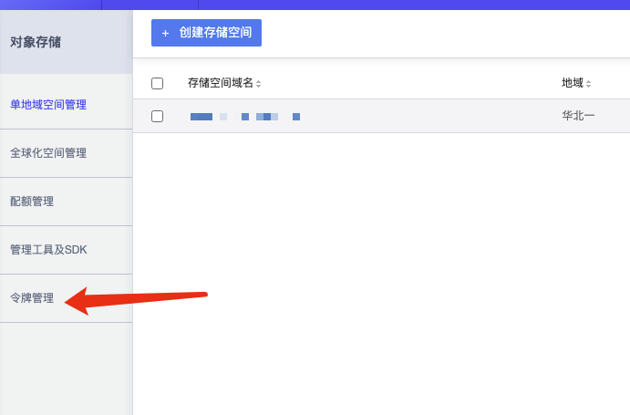Toggle the select-all checkbox in table header
The width and height of the screenshot is (630, 415).
(157, 83)
